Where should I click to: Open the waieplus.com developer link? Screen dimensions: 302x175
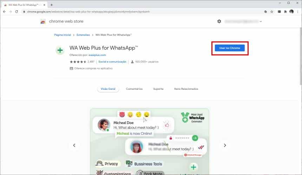click(x=97, y=55)
